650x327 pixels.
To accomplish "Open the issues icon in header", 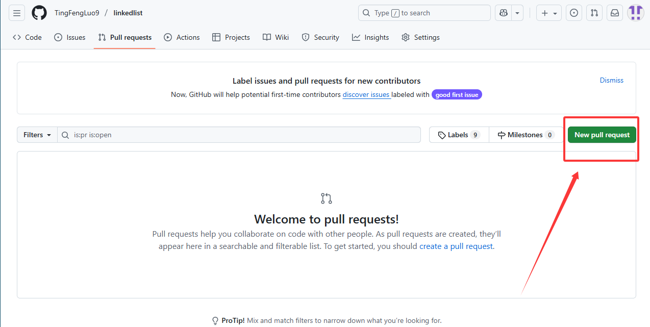I will 574,13.
